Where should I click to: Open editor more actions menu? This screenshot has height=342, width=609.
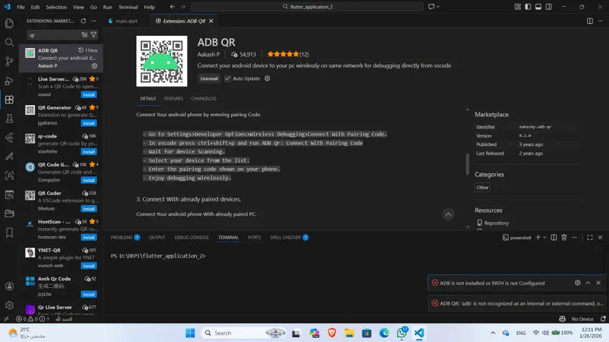600,21
